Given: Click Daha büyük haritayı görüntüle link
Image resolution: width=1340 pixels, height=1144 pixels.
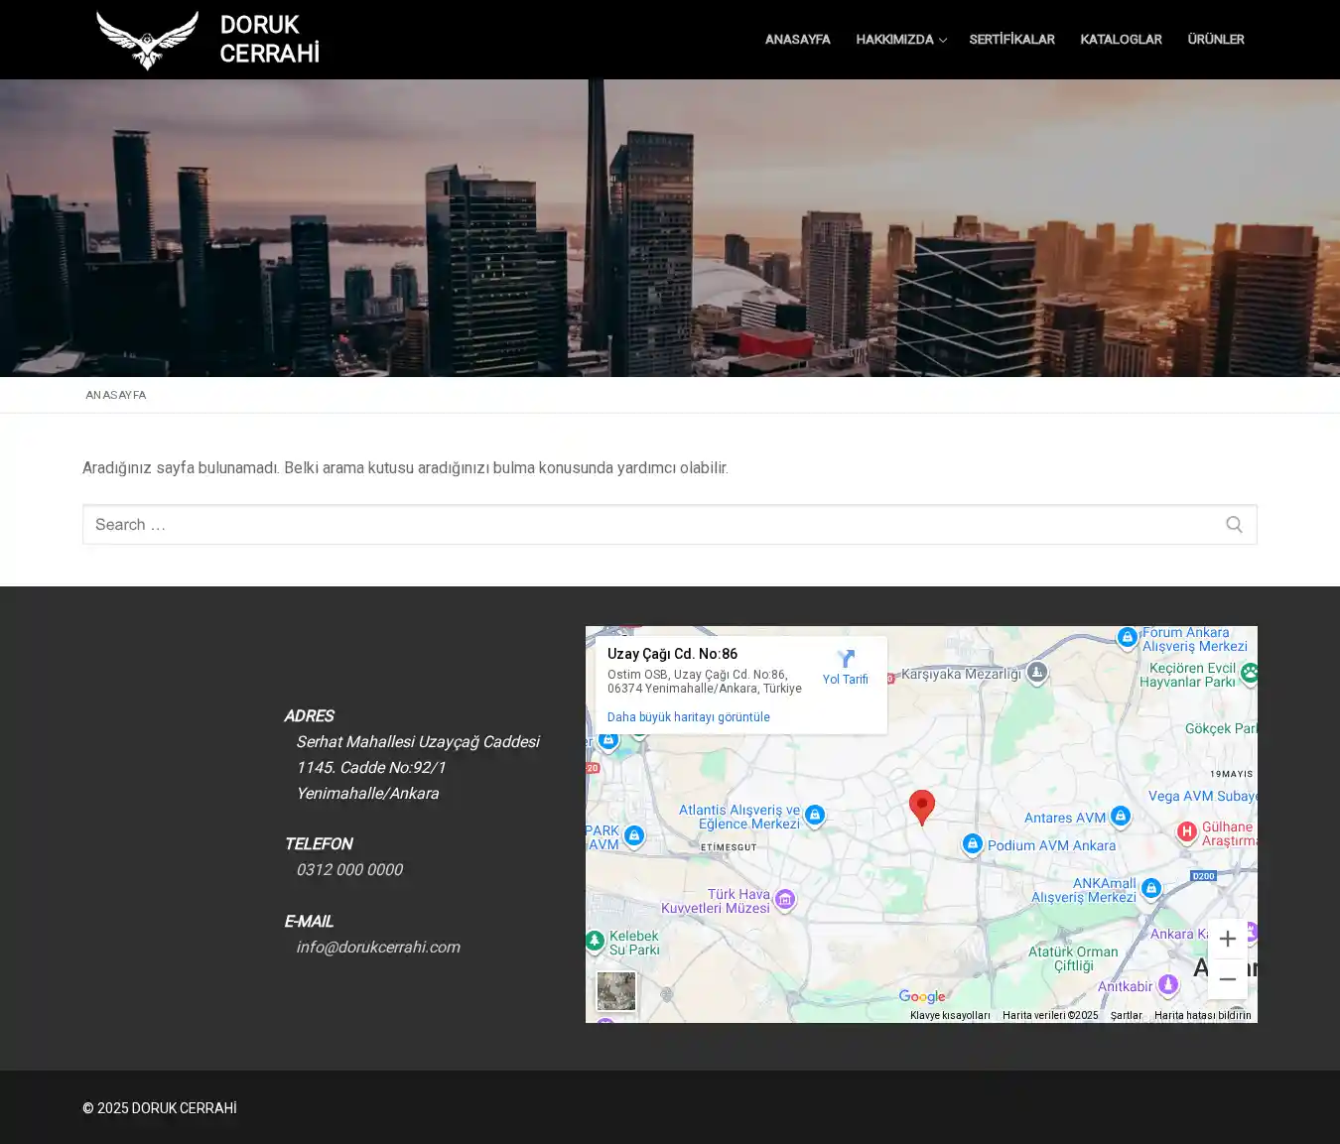Looking at the screenshot, I should coord(688,717).
